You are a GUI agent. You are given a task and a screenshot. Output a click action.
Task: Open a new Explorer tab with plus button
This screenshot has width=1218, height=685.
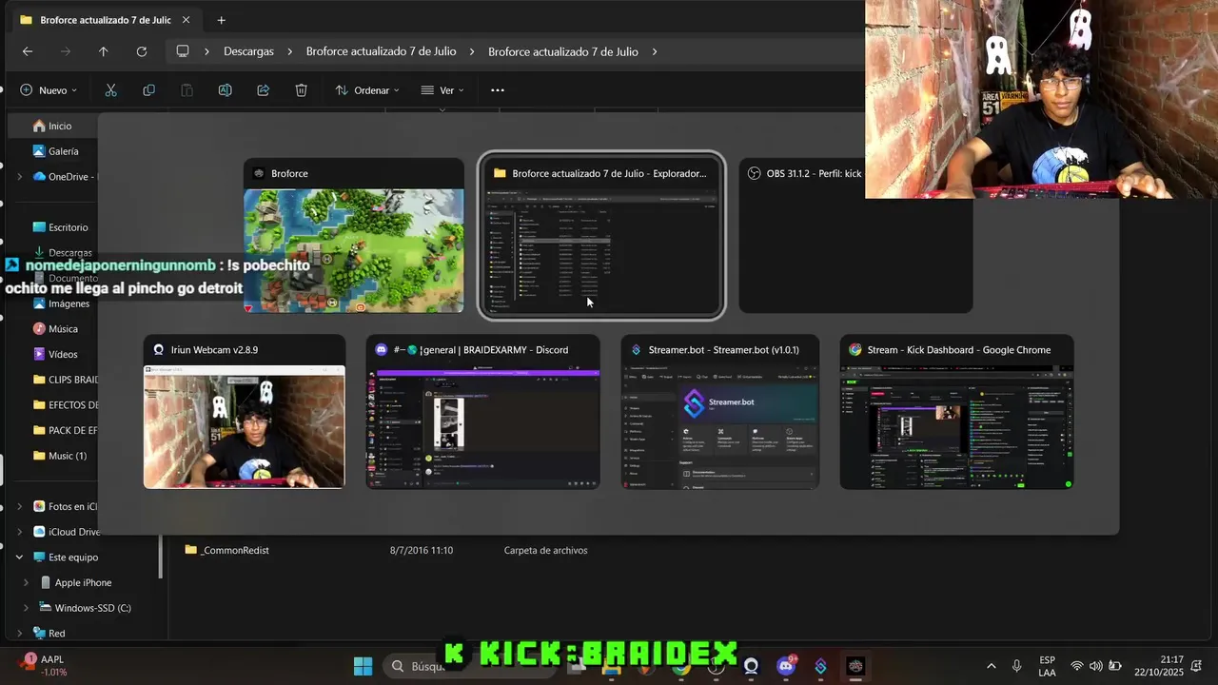point(221,20)
